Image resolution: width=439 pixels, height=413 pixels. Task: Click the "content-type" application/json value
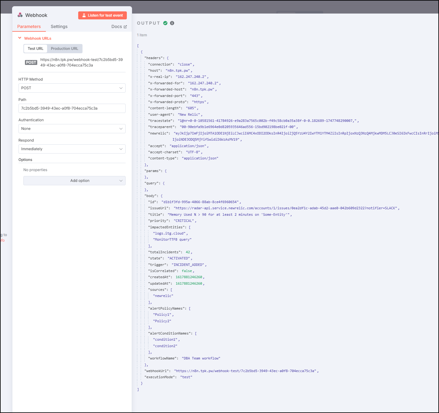click(200, 158)
